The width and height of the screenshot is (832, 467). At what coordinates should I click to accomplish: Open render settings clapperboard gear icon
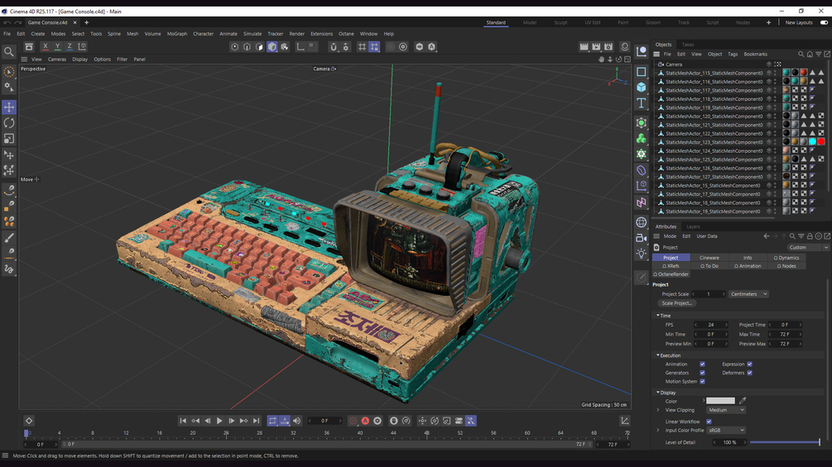pyautogui.click(x=608, y=46)
